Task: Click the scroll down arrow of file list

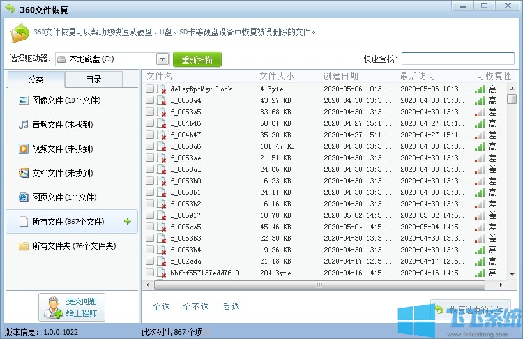Action: (x=512, y=275)
